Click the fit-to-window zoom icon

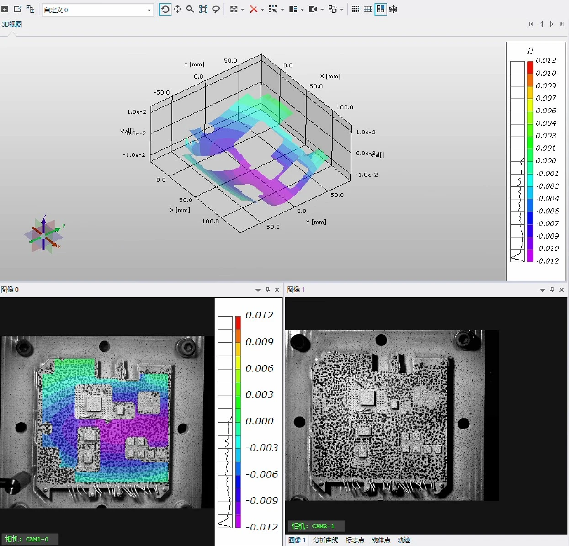[203, 10]
